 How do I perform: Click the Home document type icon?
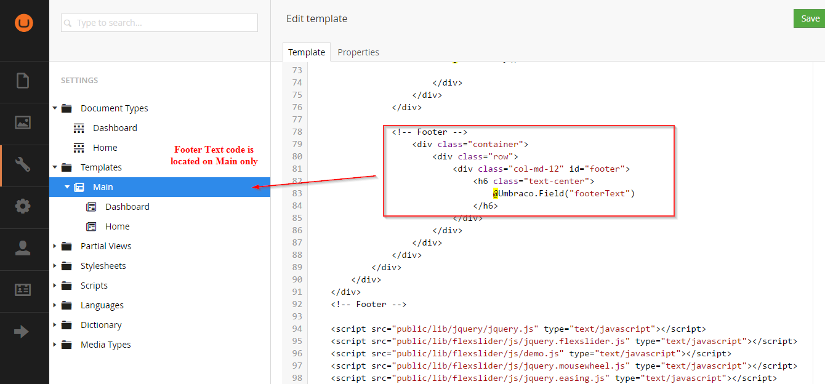pyautogui.click(x=79, y=148)
